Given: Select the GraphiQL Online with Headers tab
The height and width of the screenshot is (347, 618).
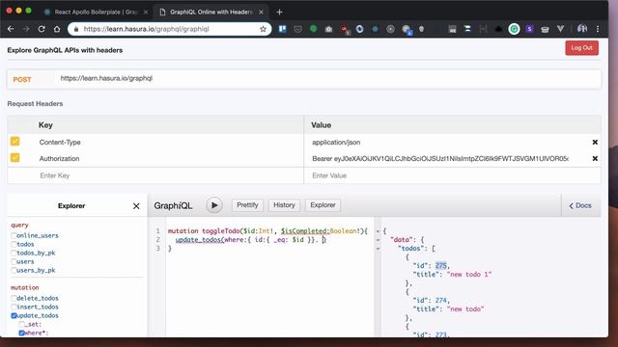Looking at the screenshot, I should tap(211, 13).
